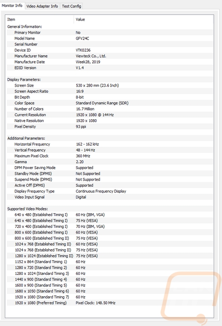Click the 360 MHz value
The image size is (222, 326).
click(83, 156)
